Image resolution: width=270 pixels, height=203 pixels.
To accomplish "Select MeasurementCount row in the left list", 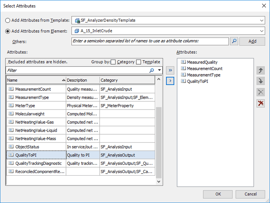I will point(81,89).
